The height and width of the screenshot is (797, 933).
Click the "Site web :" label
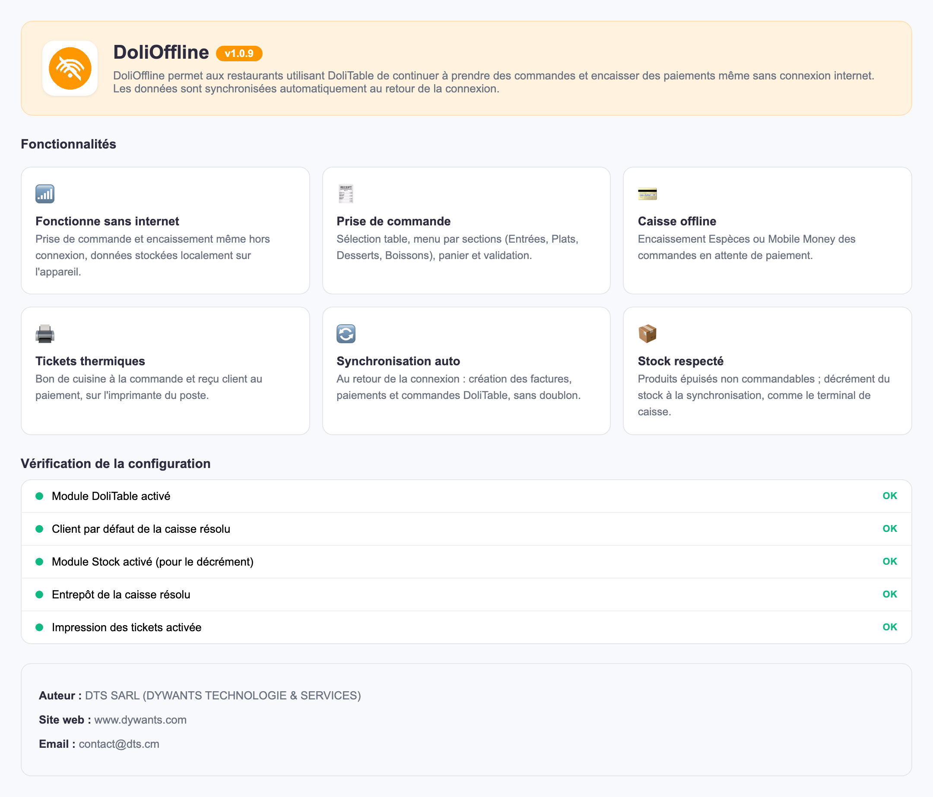tap(65, 720)
